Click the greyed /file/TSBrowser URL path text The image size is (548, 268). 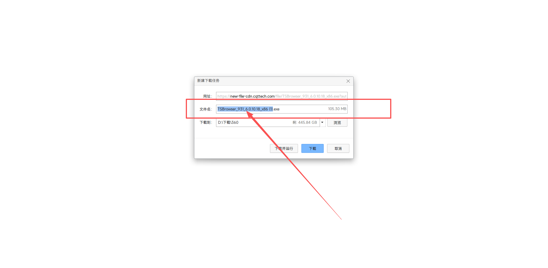[311, 96]
